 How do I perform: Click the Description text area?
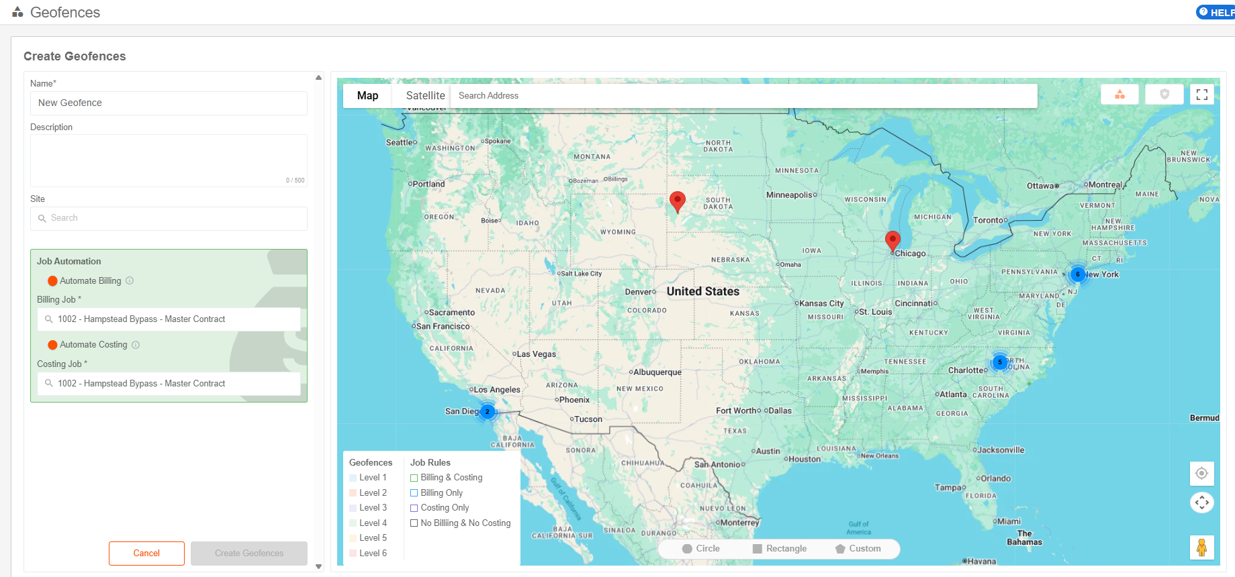(169, 160)
